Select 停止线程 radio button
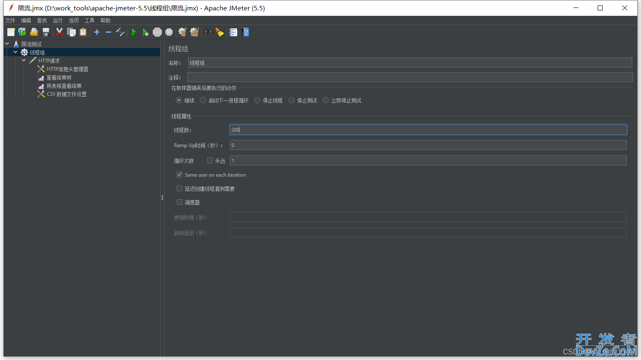Screen dimensions: 641x360 (257, 100)
